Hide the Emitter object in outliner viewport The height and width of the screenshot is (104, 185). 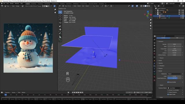pyautogui.click(x=181, y=16)
